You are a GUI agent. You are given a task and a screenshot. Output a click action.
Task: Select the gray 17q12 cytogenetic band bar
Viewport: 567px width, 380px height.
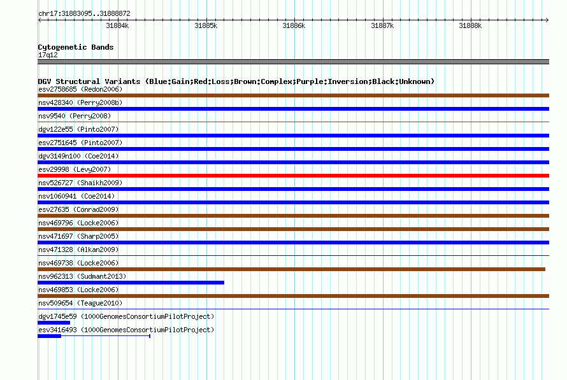[x=293, y=62]
